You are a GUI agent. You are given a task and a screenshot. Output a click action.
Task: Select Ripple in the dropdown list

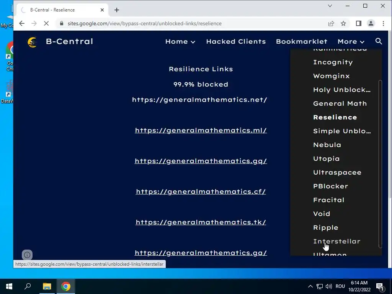[325, 227]
